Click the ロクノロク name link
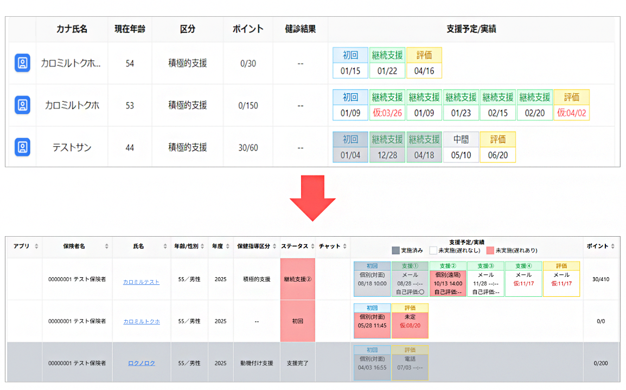 [142, 363]
